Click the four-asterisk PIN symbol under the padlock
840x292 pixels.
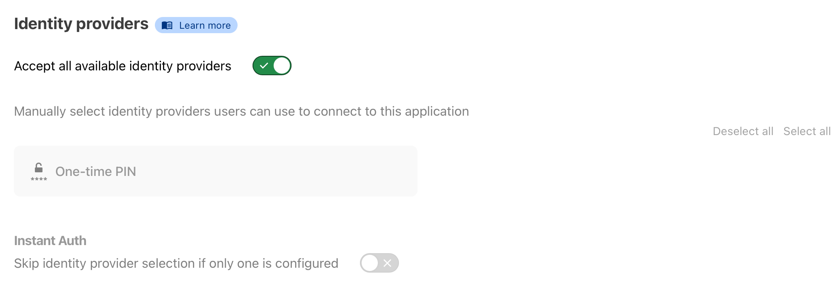[x=39, y=178]
